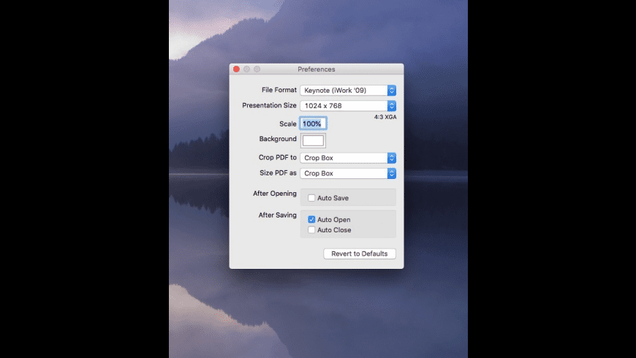
Task: Click the Preferences window title
Action: (x=317, y=69)
